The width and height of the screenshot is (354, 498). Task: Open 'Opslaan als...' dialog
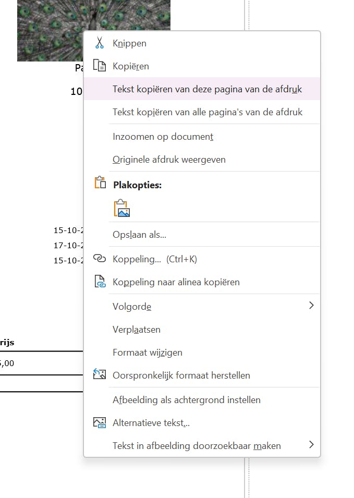coord(139,235)
